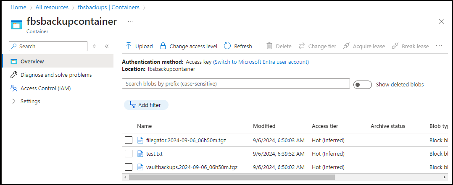The height and width of the screenshot is (185, 453).
Task: Click the fbsbackupcontainer container icon
Action: 16,24
